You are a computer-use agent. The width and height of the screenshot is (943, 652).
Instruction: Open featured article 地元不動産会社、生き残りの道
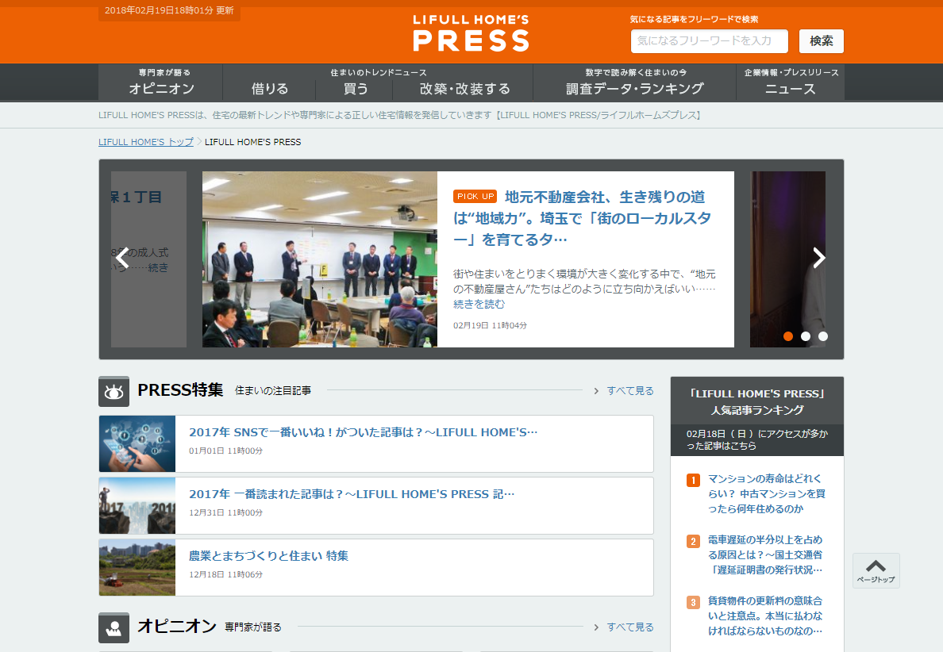[x=582, y=218]
